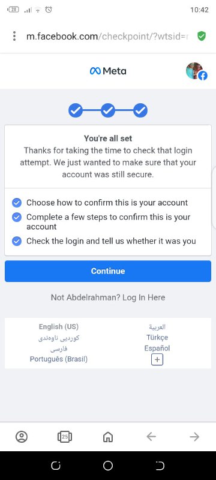Go to the browser home page icon
The height and width of the screenshot is (480, 216).
tap(107, 437)
